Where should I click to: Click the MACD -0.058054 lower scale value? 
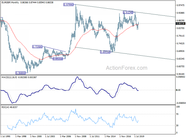[181, 103]
